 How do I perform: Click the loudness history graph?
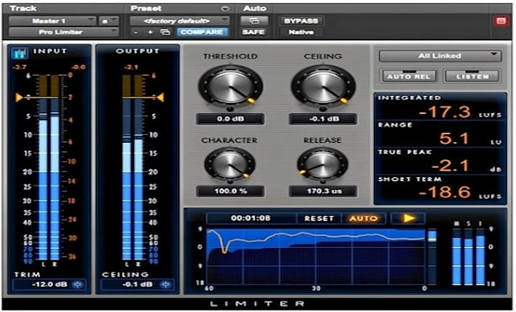coord(316,257)
